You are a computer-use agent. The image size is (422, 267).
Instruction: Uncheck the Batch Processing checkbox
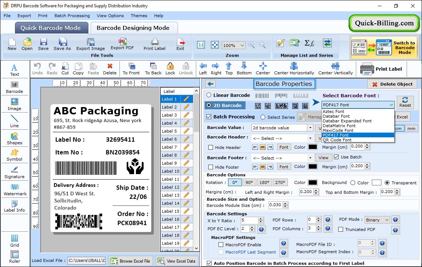[x=209, y=117]
